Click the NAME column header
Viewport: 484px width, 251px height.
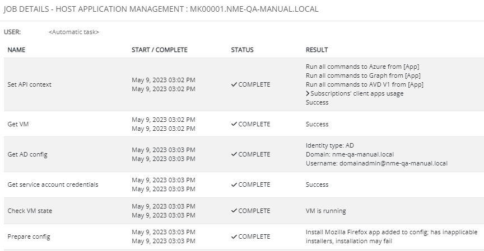[x=16, y=50]
